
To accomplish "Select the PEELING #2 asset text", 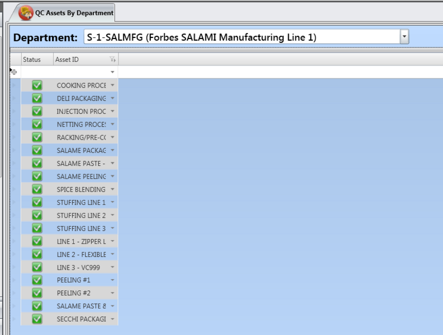I will click(73, 293).
